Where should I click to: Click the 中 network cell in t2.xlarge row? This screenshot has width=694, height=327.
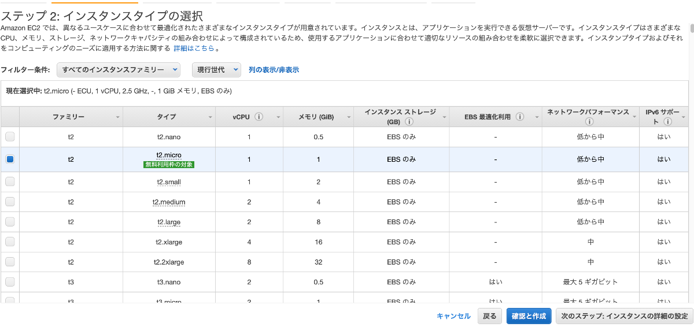pyautogui.click(x=590, y=242)
